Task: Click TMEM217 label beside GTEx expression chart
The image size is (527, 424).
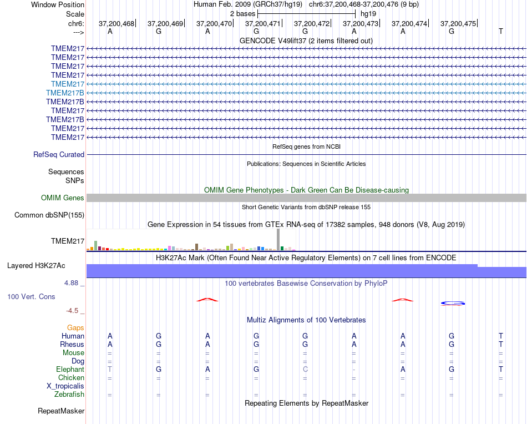Action: 68,241
